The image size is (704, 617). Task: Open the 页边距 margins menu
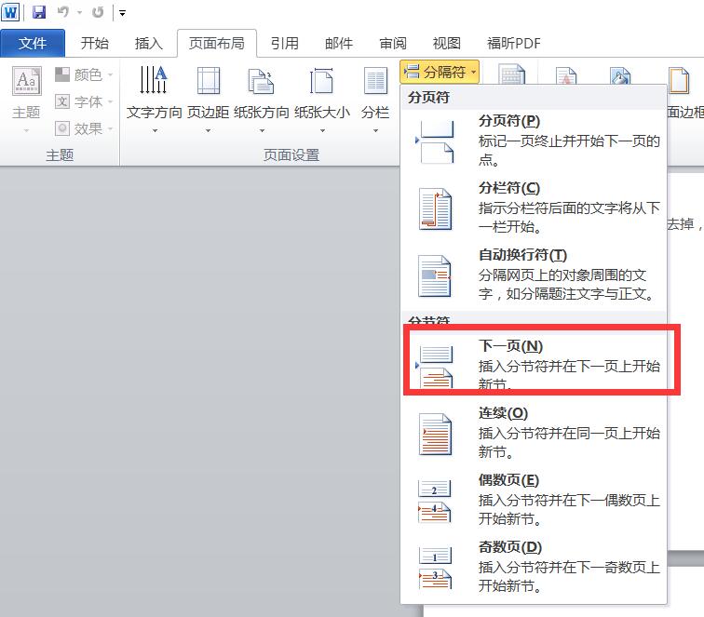click(208, 100)
